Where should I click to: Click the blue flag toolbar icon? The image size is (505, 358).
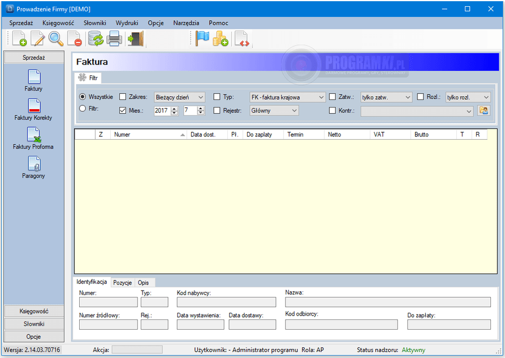point(202,38)
